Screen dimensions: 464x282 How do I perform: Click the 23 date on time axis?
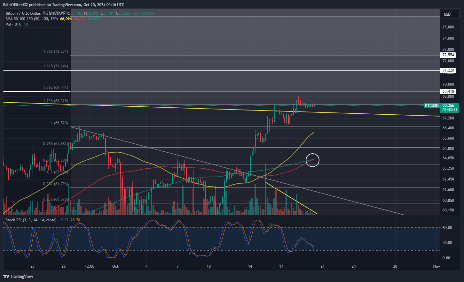point(33,266)
